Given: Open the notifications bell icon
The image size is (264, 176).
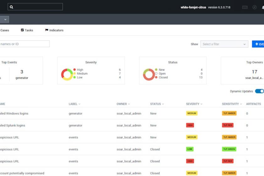Looking at the screenshot, I should point(263,8).
